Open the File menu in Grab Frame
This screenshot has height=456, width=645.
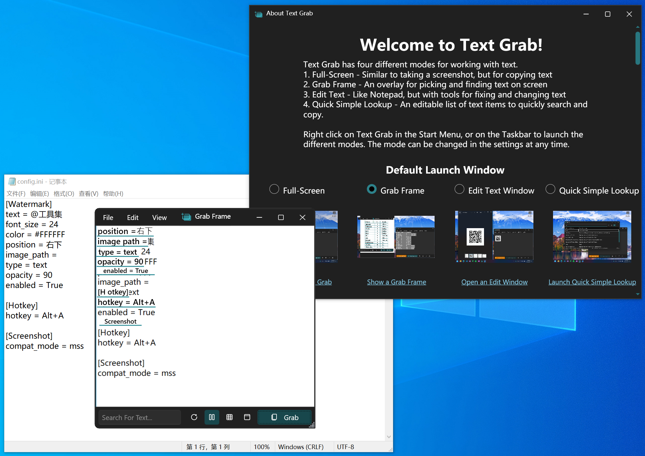[108, 217]
